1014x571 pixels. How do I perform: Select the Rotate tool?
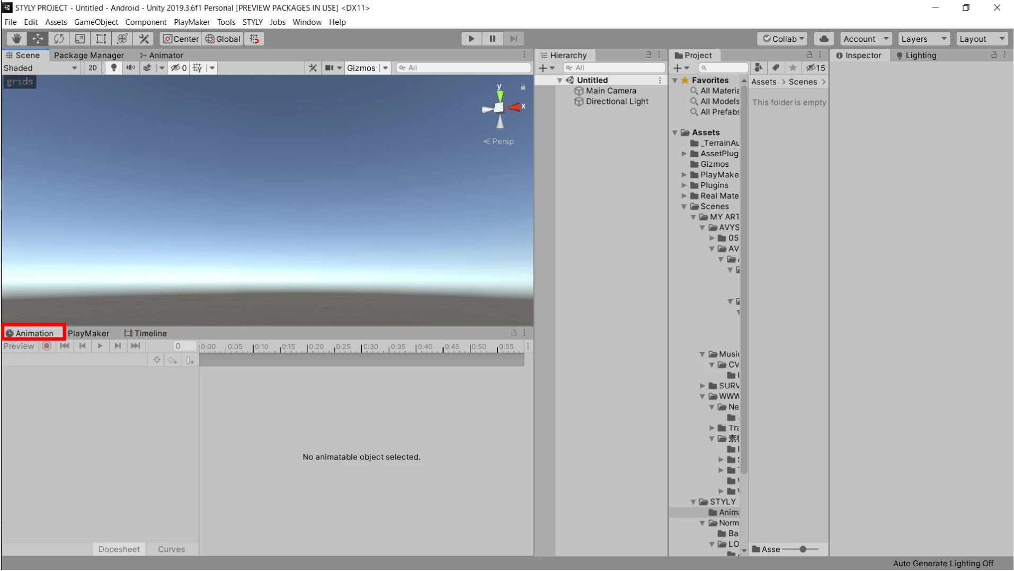59,39
